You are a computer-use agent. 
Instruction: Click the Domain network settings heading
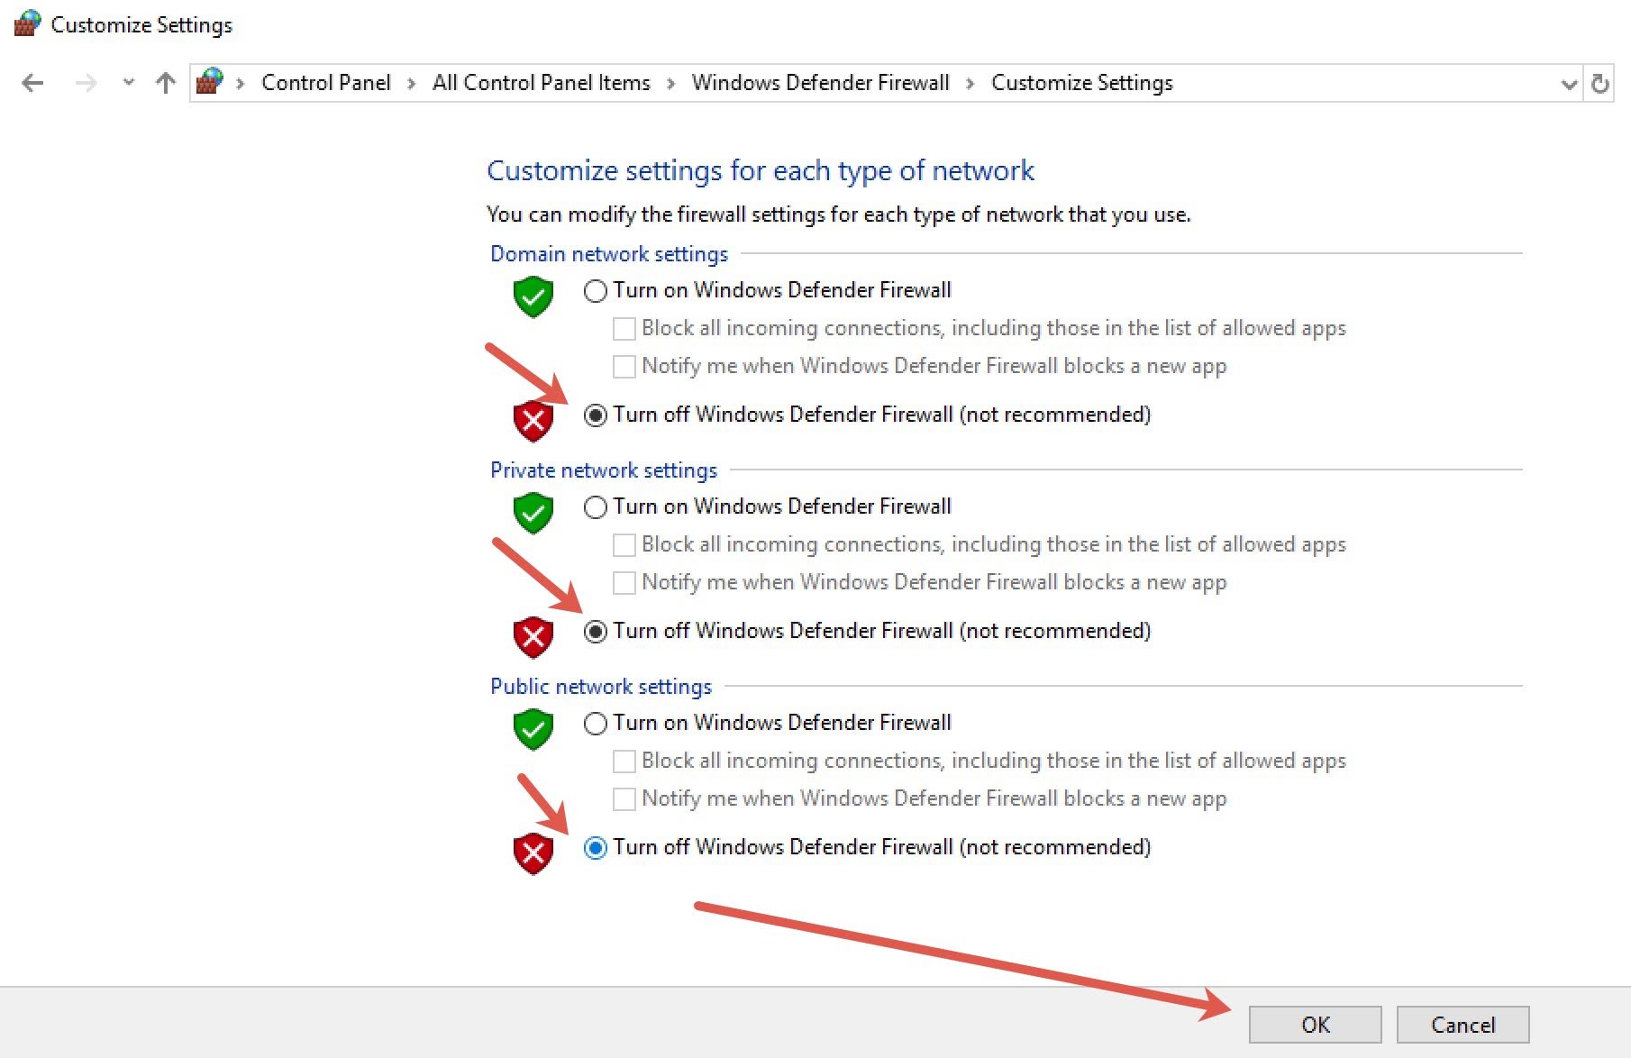tap(609, 254)
